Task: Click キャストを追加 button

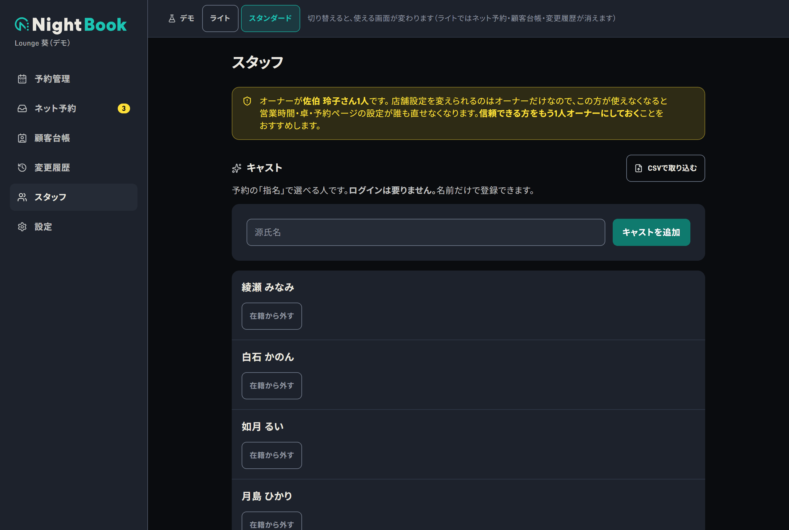Action: point(651,232)
